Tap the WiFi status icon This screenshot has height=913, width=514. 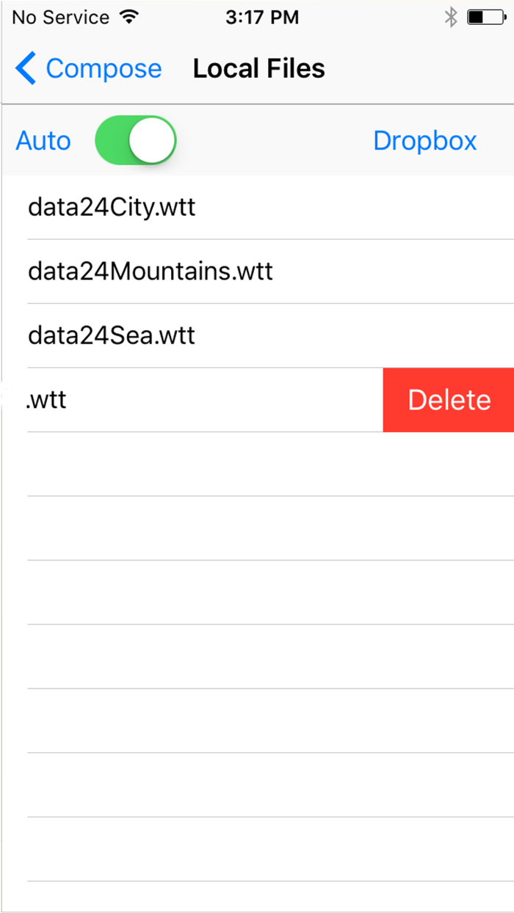(x=128, y=16)
